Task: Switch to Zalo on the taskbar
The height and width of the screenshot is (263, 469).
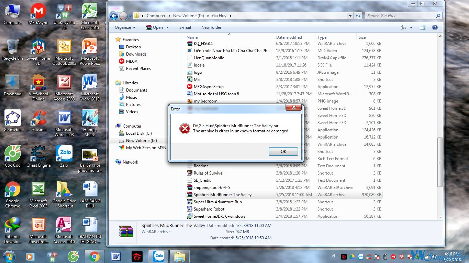Action: pos(158,256)
